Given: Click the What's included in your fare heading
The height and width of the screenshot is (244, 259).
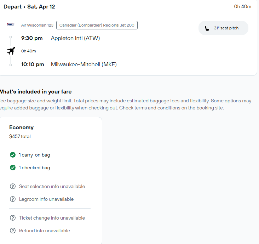Looking at the screenshot, I should [36, 92].
